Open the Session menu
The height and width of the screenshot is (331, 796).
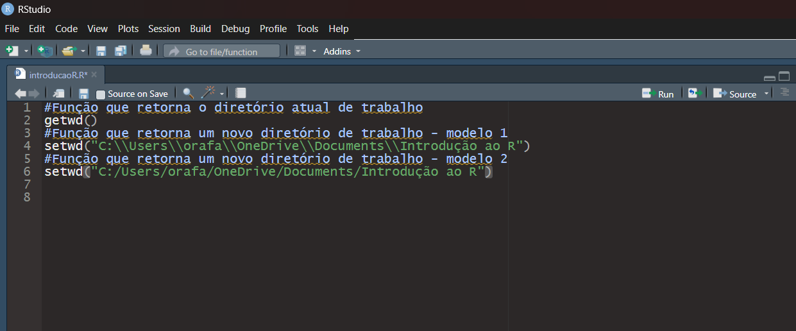tap(164, 29)
